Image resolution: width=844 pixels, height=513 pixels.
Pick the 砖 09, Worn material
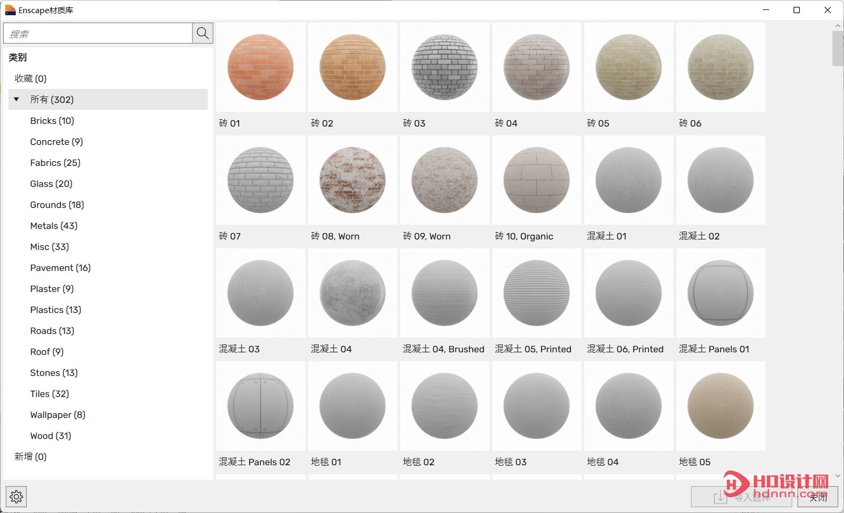pos(444,180)
